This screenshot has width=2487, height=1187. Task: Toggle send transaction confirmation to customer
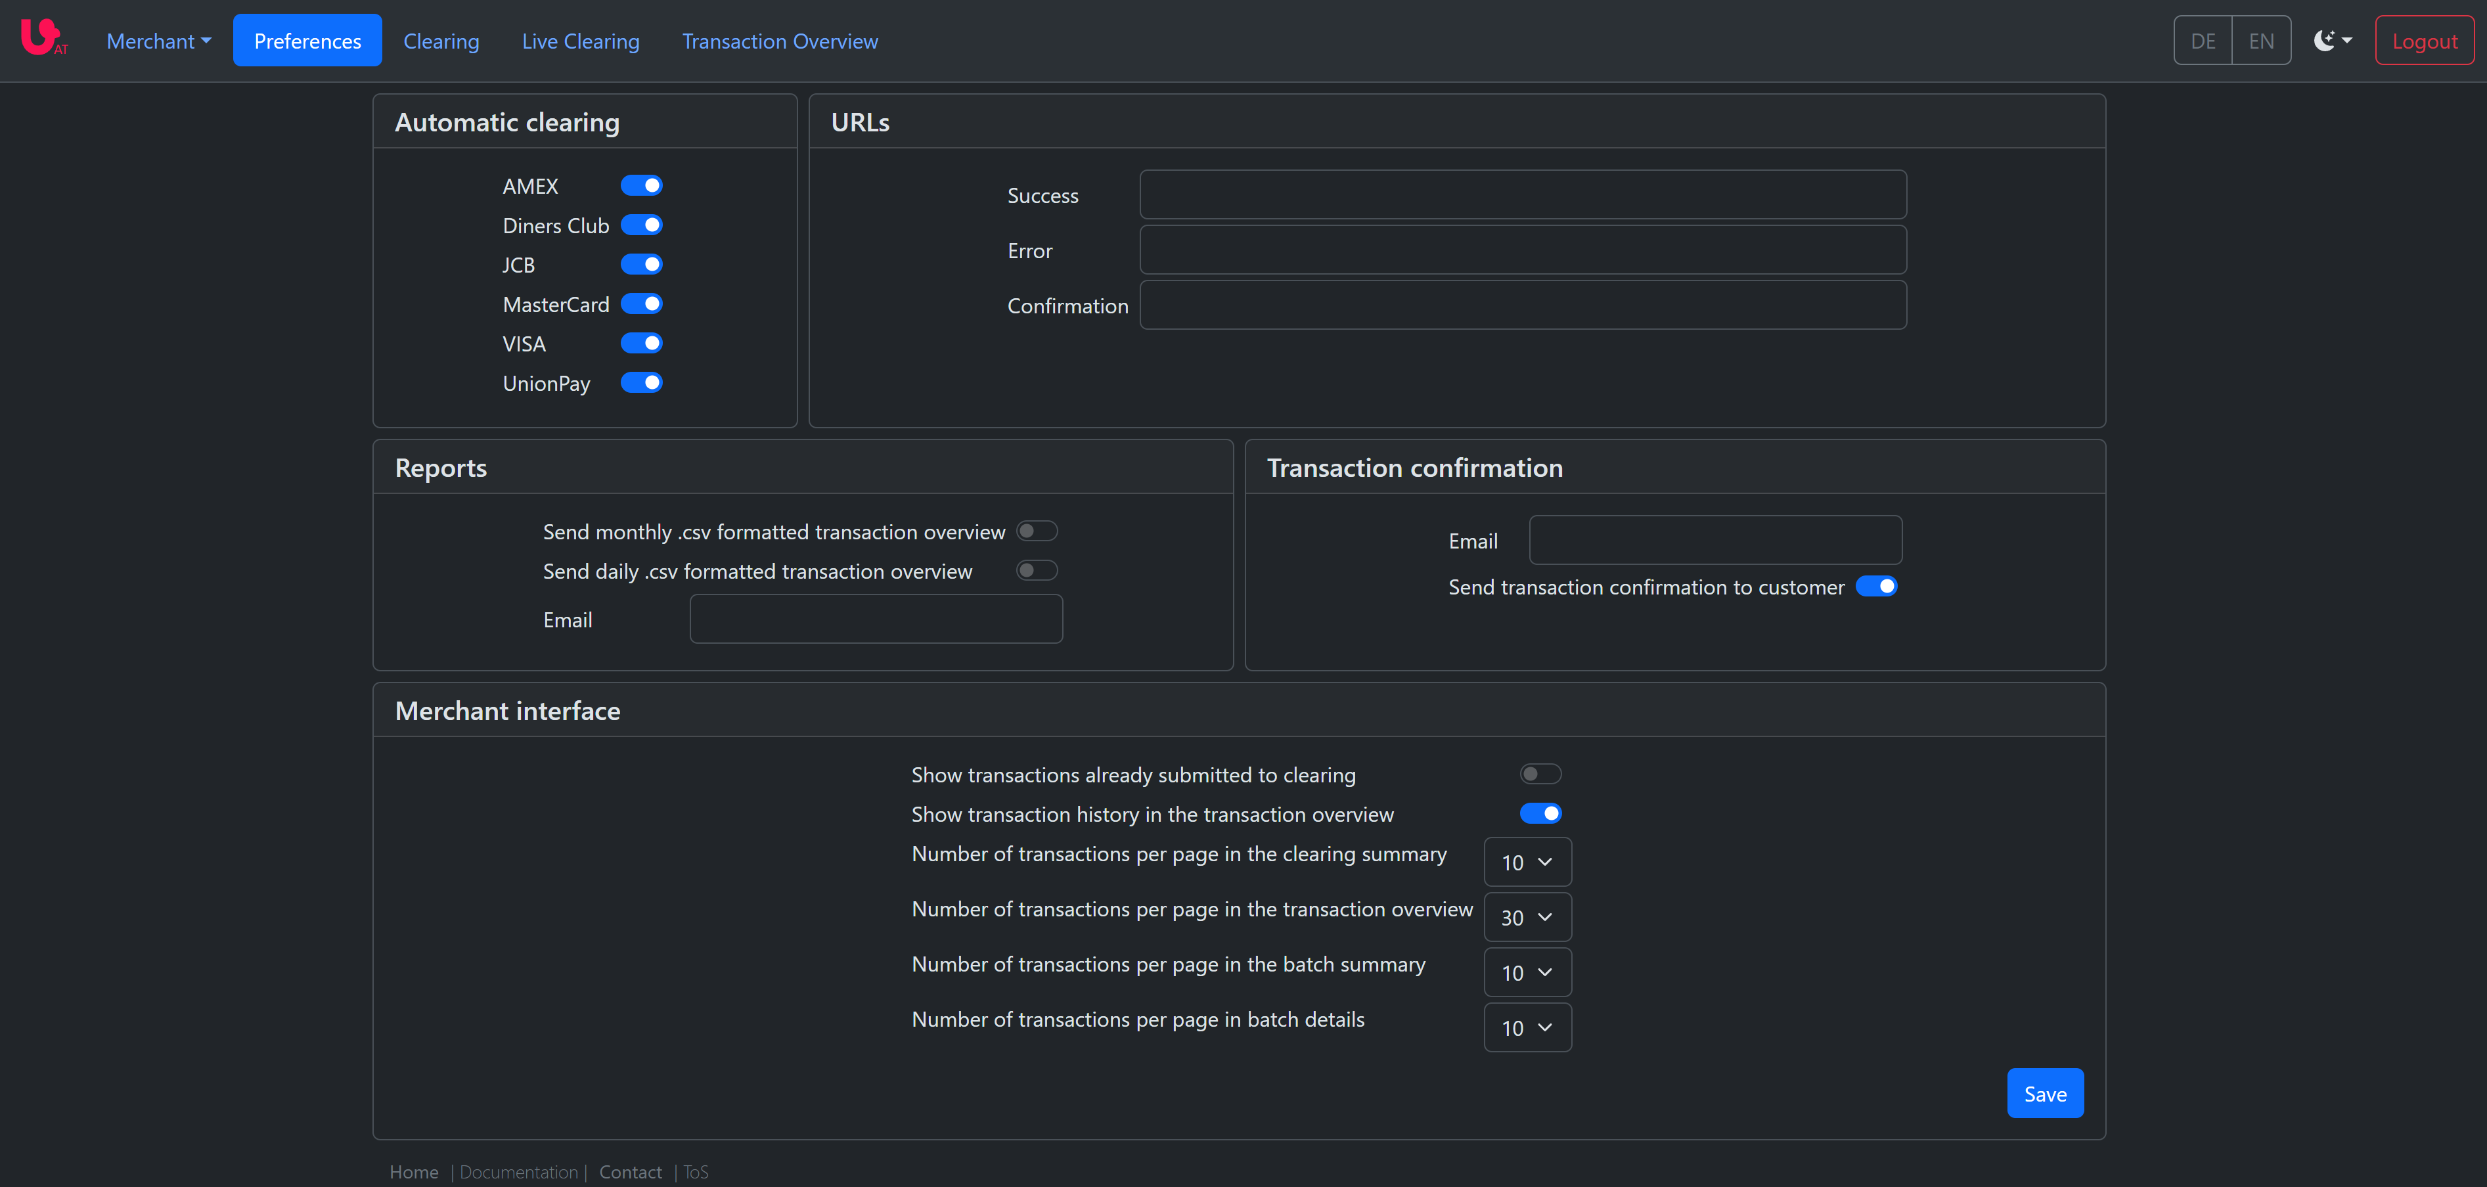(x=1876, y=586)
